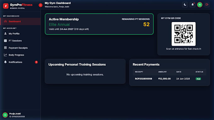Viewport: 214px width, 120px height.
Task: Collapse the sidebar with the red chevron
Action: pos(41,5)
